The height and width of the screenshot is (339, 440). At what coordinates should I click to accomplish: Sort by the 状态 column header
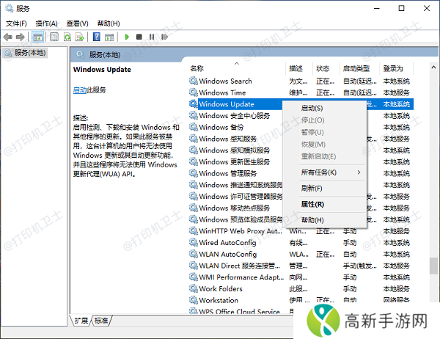click(326, 68)
